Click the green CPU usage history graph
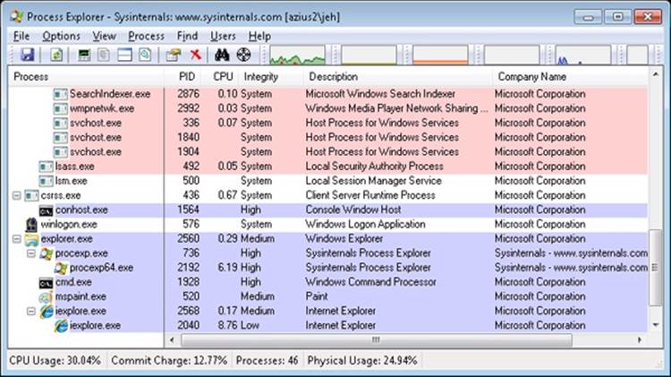 pos(297,55)
